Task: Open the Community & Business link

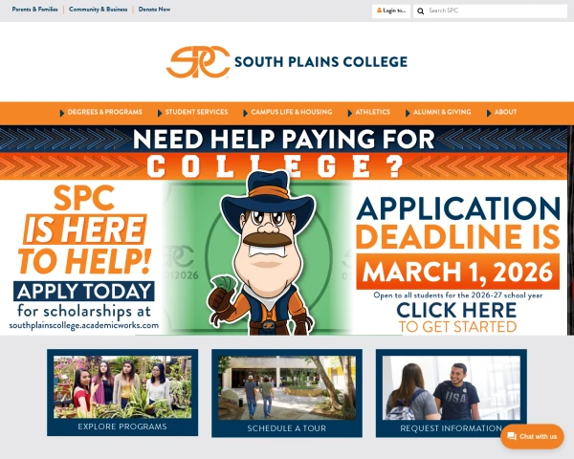Action: click(x=99, y=10)
